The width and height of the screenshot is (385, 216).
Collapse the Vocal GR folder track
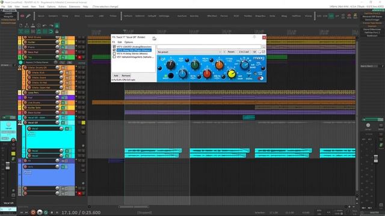coord(20,122)
